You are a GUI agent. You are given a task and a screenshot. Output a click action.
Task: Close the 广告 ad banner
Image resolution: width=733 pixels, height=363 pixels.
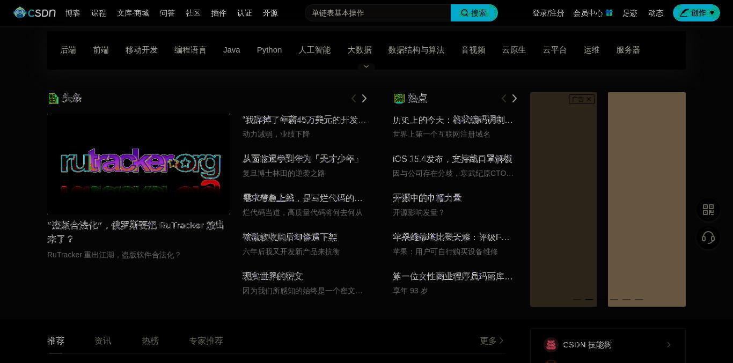pyautogui.click(x=589, y=99)
